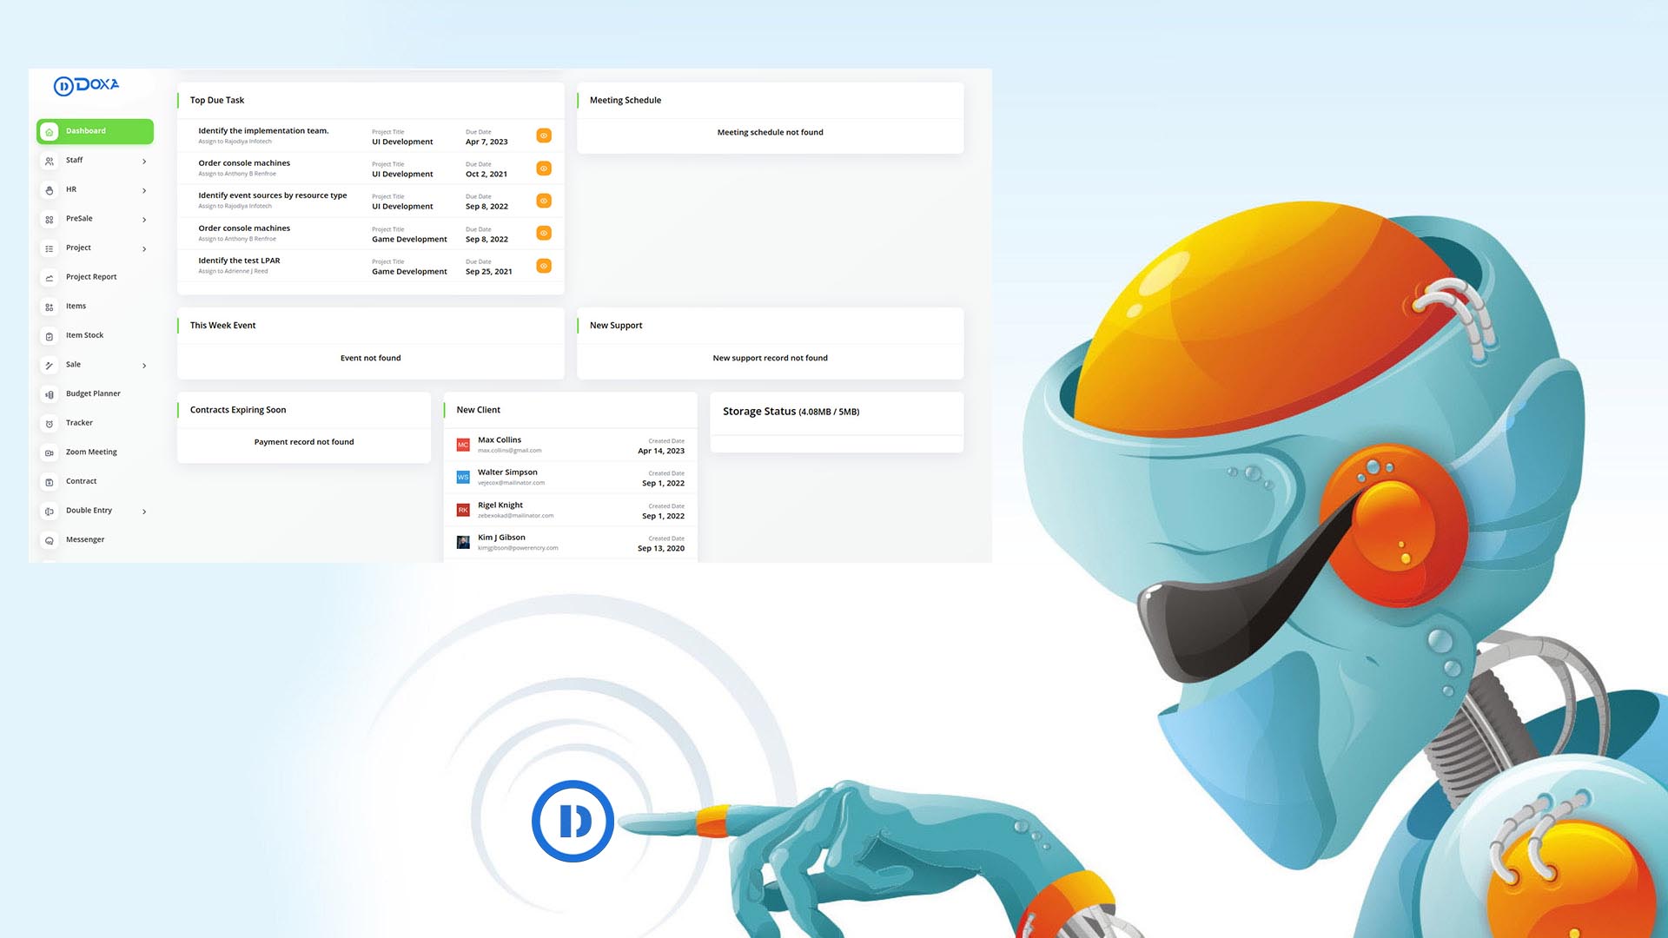Click Kim J Gibson's avatar thumbnail
Screen dimensions: 1668x938
click(463, 542)
